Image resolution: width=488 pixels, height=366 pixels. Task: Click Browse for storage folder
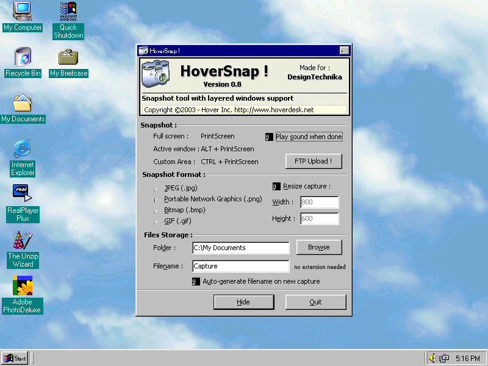pos(319,247)
